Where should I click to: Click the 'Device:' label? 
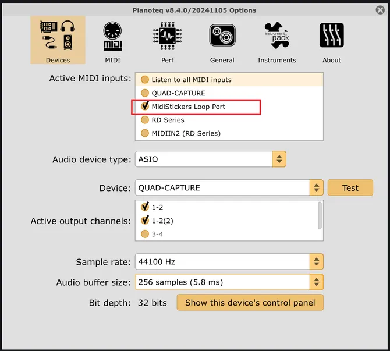(115, 188)
